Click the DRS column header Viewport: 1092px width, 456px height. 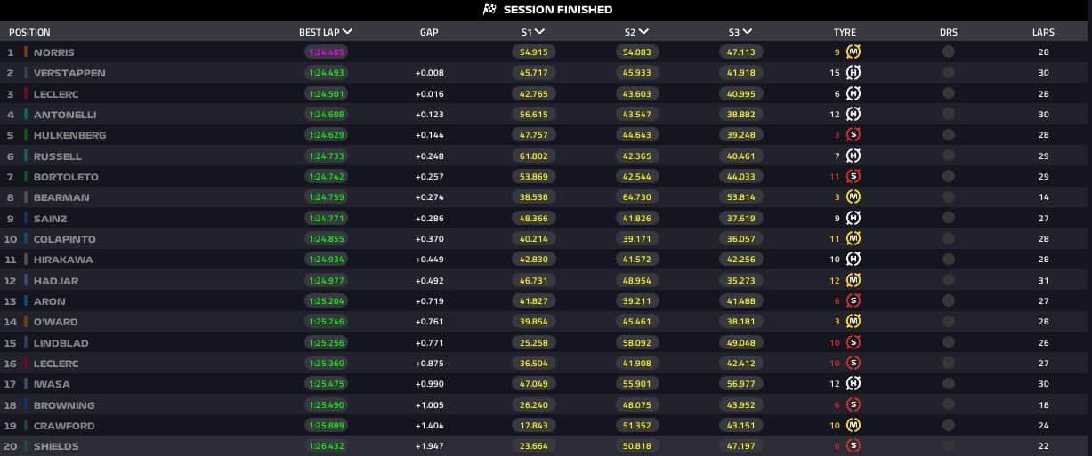tap(949, 32)
